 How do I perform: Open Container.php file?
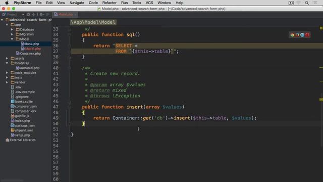(28, 54)
